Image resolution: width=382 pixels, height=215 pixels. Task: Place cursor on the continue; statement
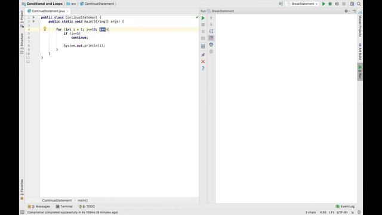pos(79,38)
